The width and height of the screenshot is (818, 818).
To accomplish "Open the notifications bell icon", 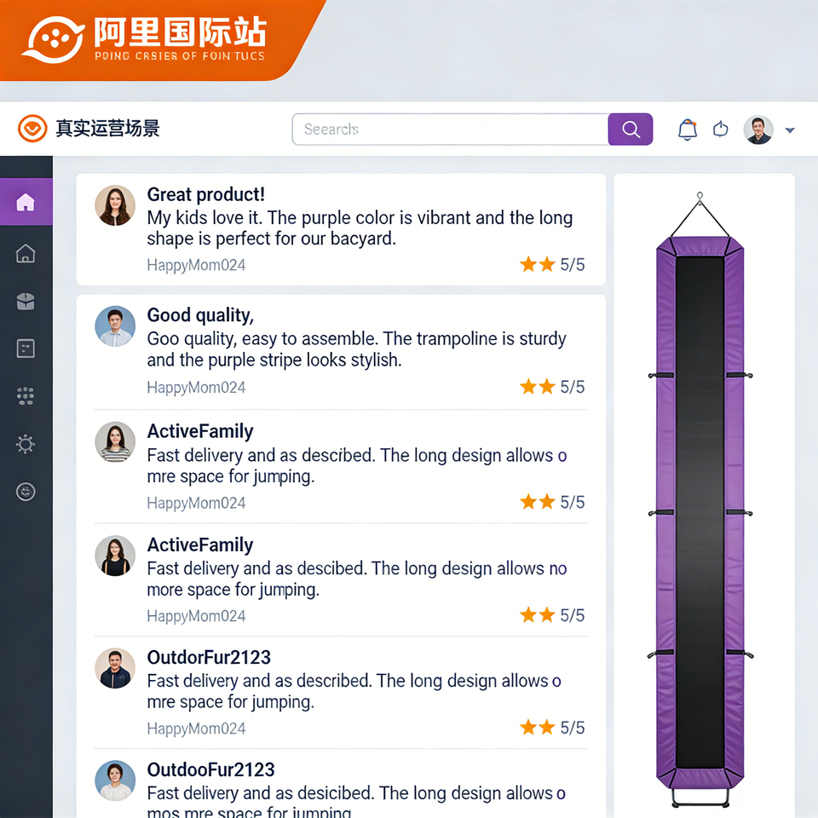I will [688, 130].
